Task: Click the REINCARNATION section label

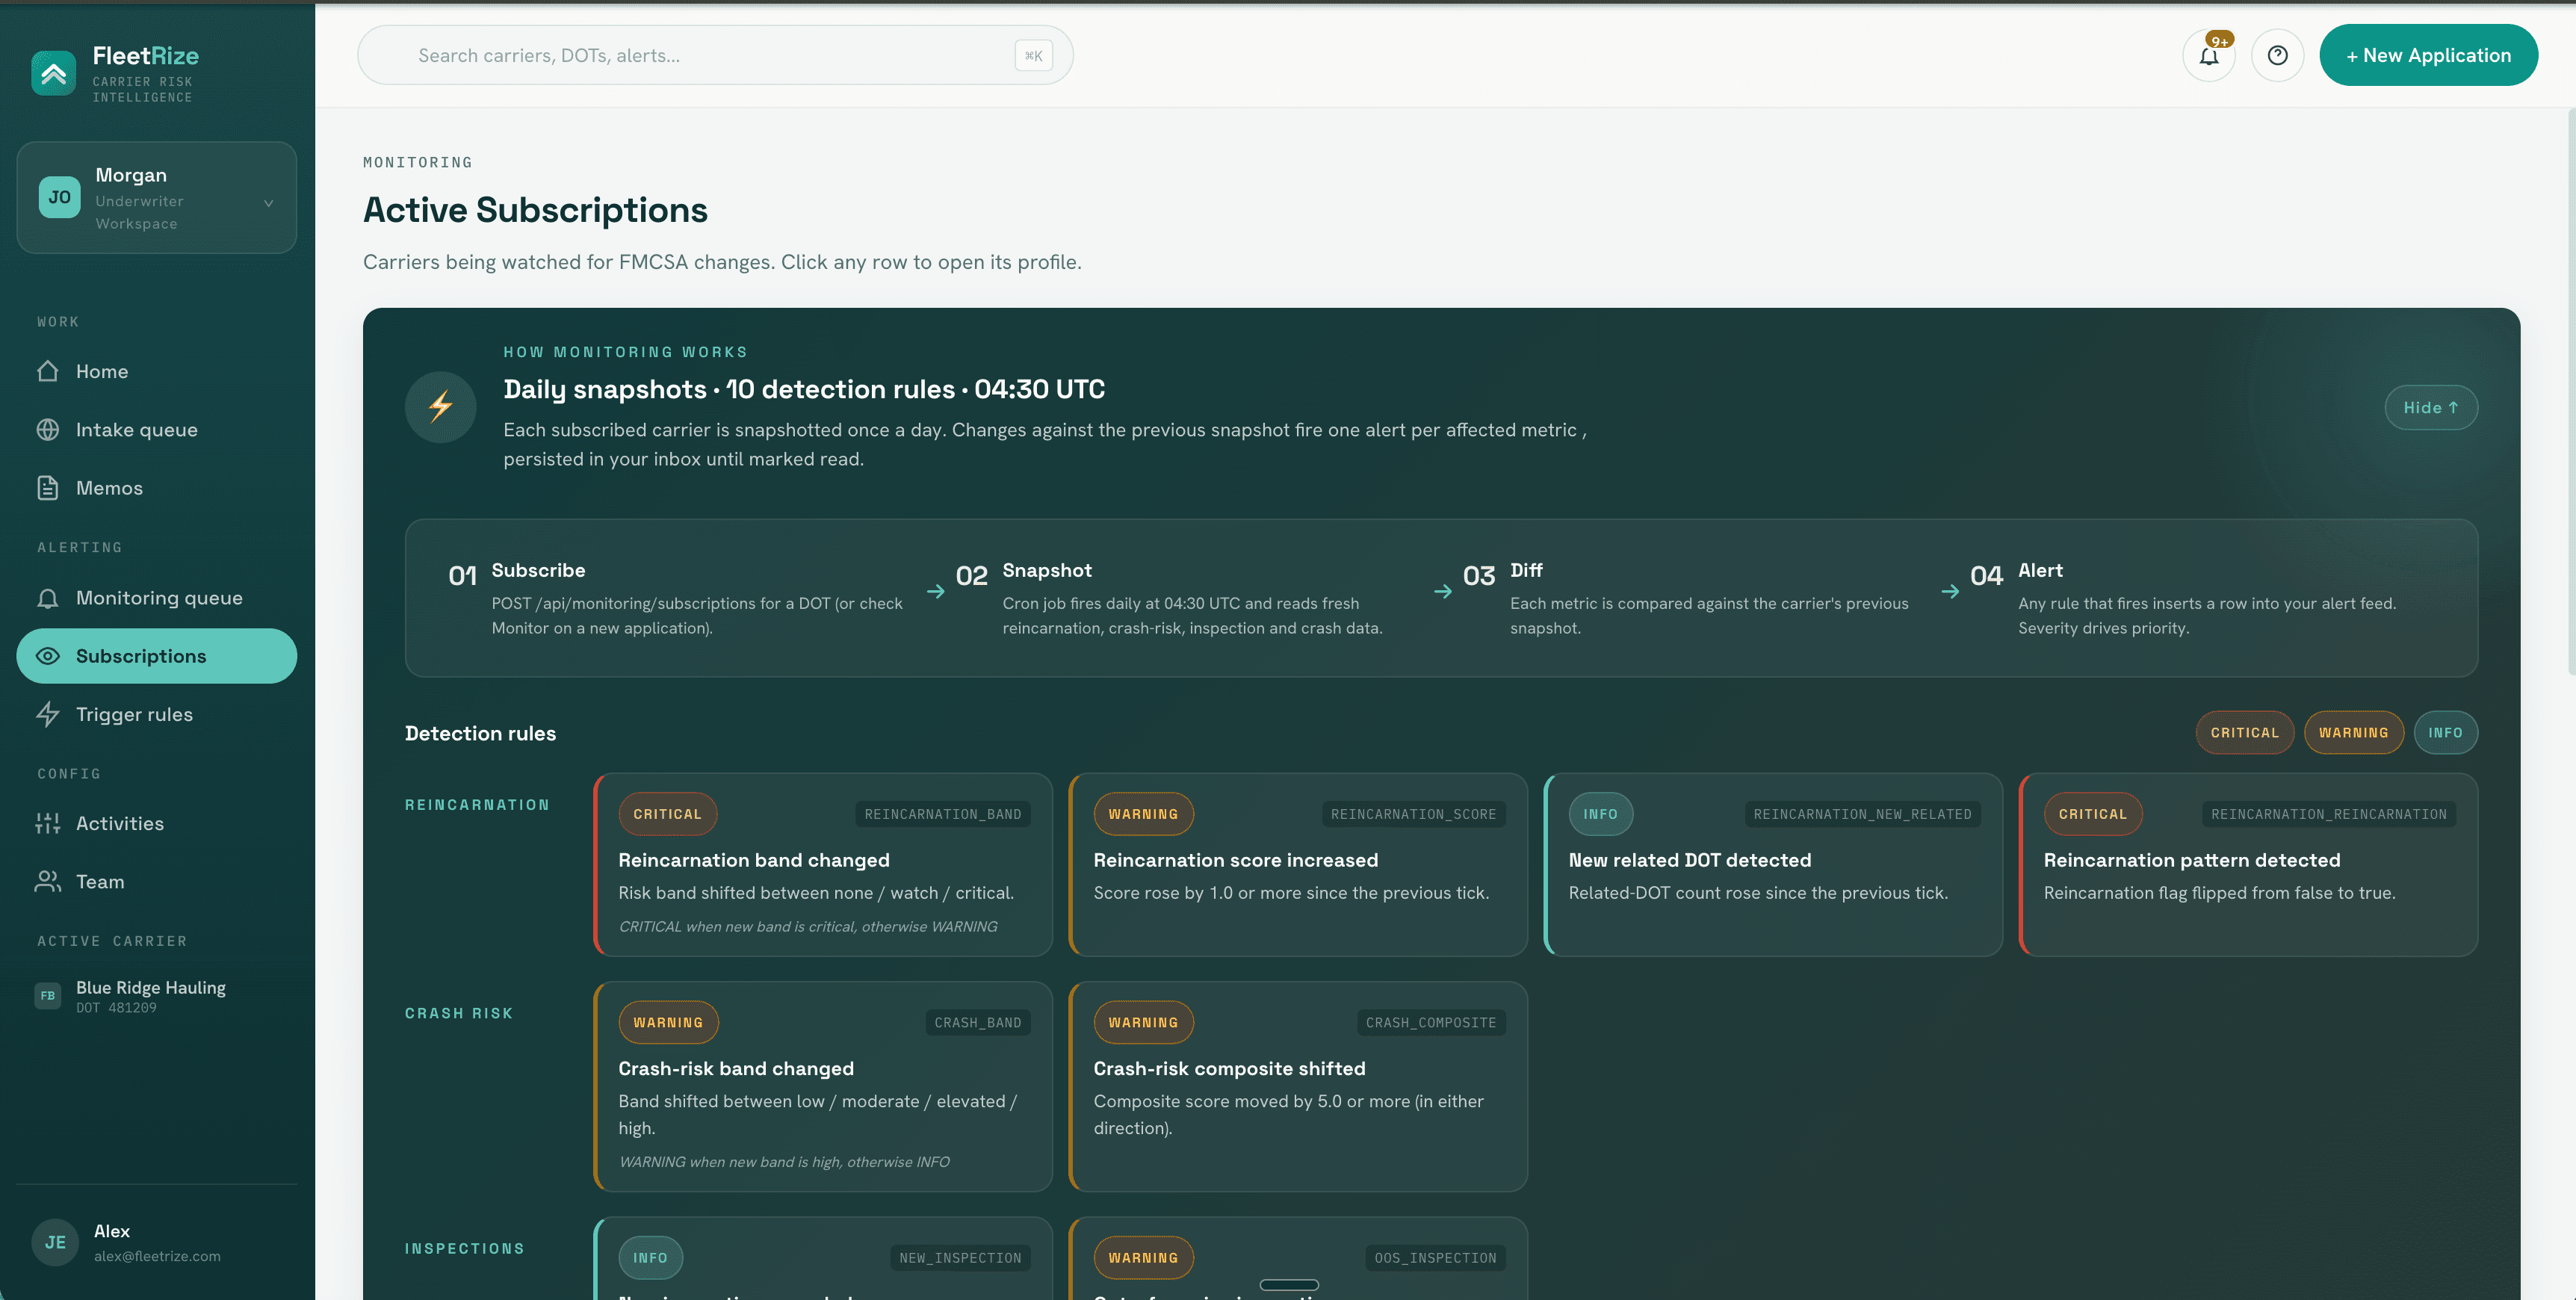Action: tap(477, 805)
